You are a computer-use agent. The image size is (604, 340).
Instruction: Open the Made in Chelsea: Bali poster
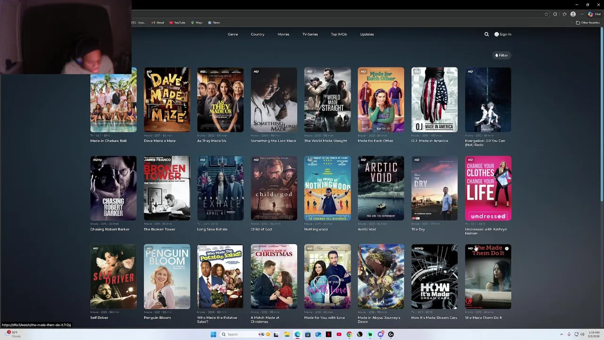(x=113, y=100)
